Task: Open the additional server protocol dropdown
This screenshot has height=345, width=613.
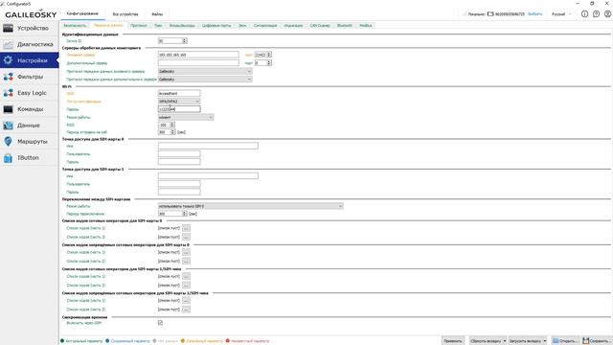Action: [205, 79]
